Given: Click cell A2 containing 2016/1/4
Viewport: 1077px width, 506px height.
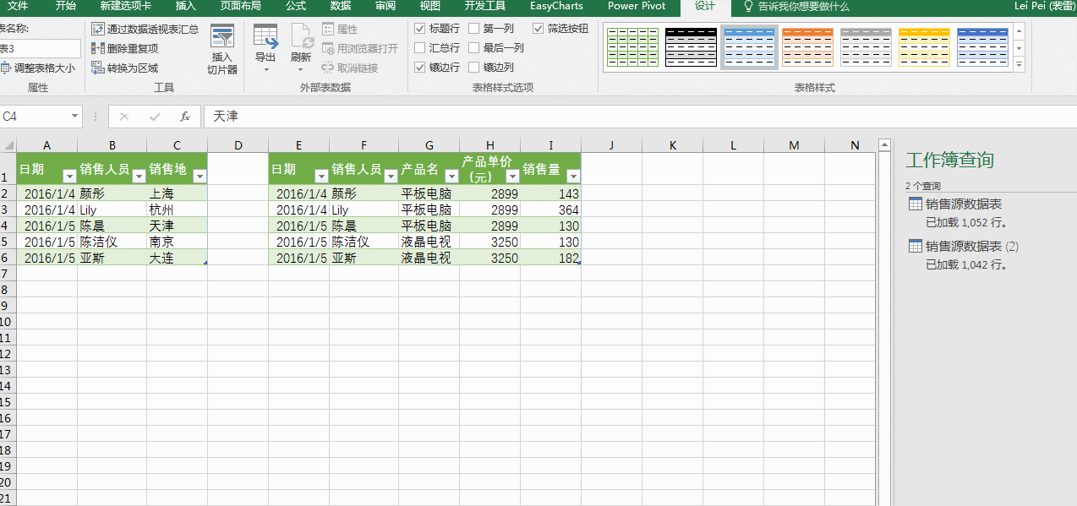Looking at the screenshot, I should 49,193.
